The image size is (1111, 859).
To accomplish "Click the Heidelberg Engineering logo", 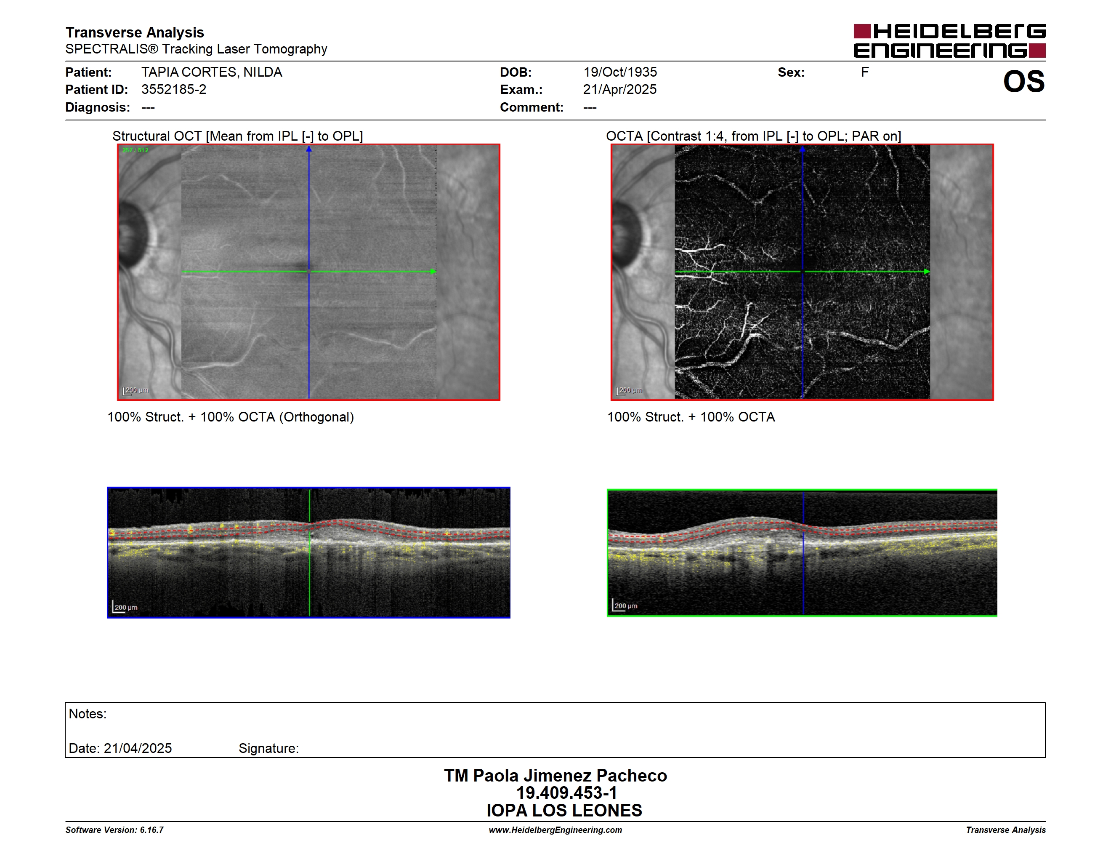I will point(949,41).
